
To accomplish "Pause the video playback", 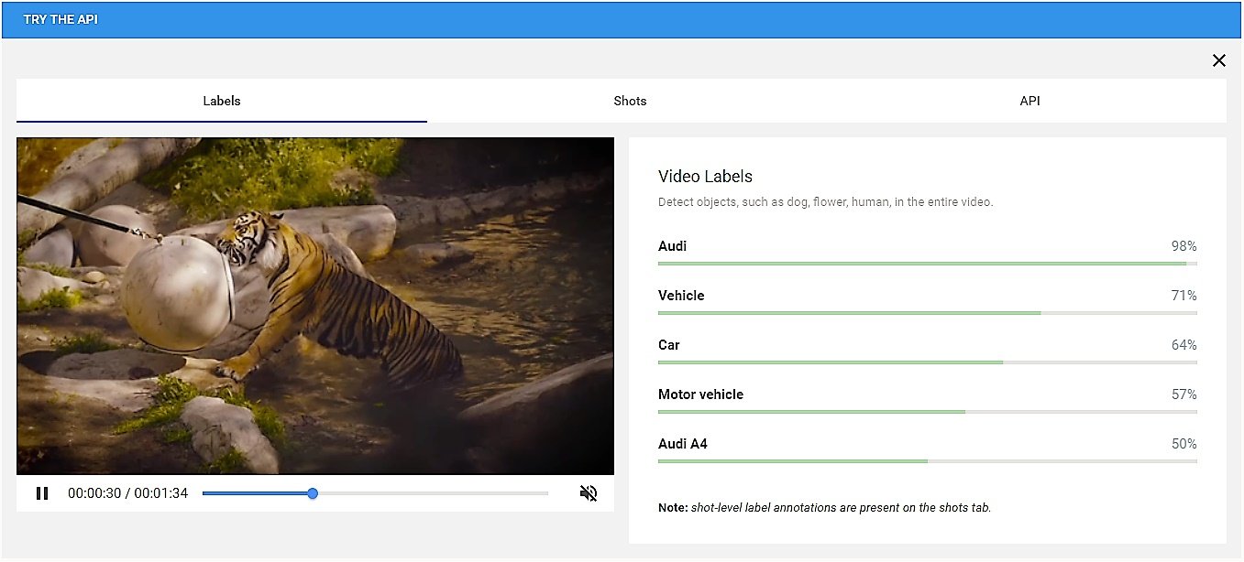I will tap(42, 493).
